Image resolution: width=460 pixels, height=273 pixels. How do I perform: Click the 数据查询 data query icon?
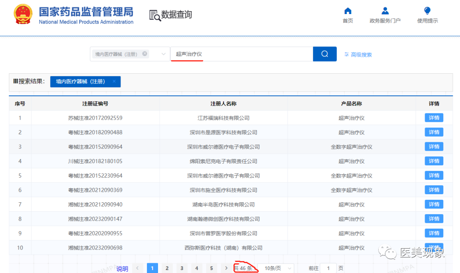pos(155,14)
